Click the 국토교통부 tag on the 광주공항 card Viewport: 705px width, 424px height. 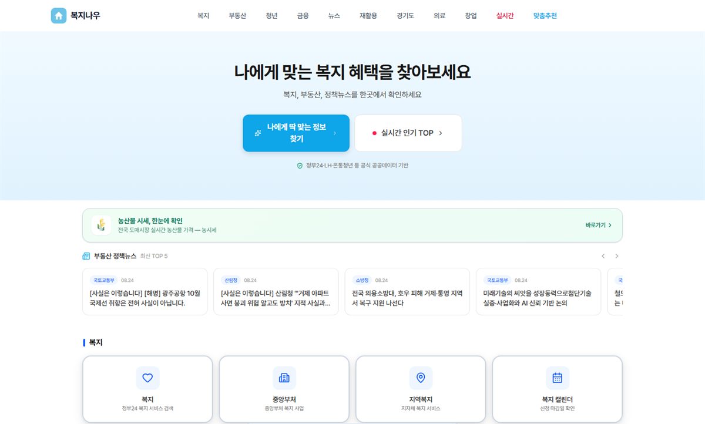(x=103, y=280)
